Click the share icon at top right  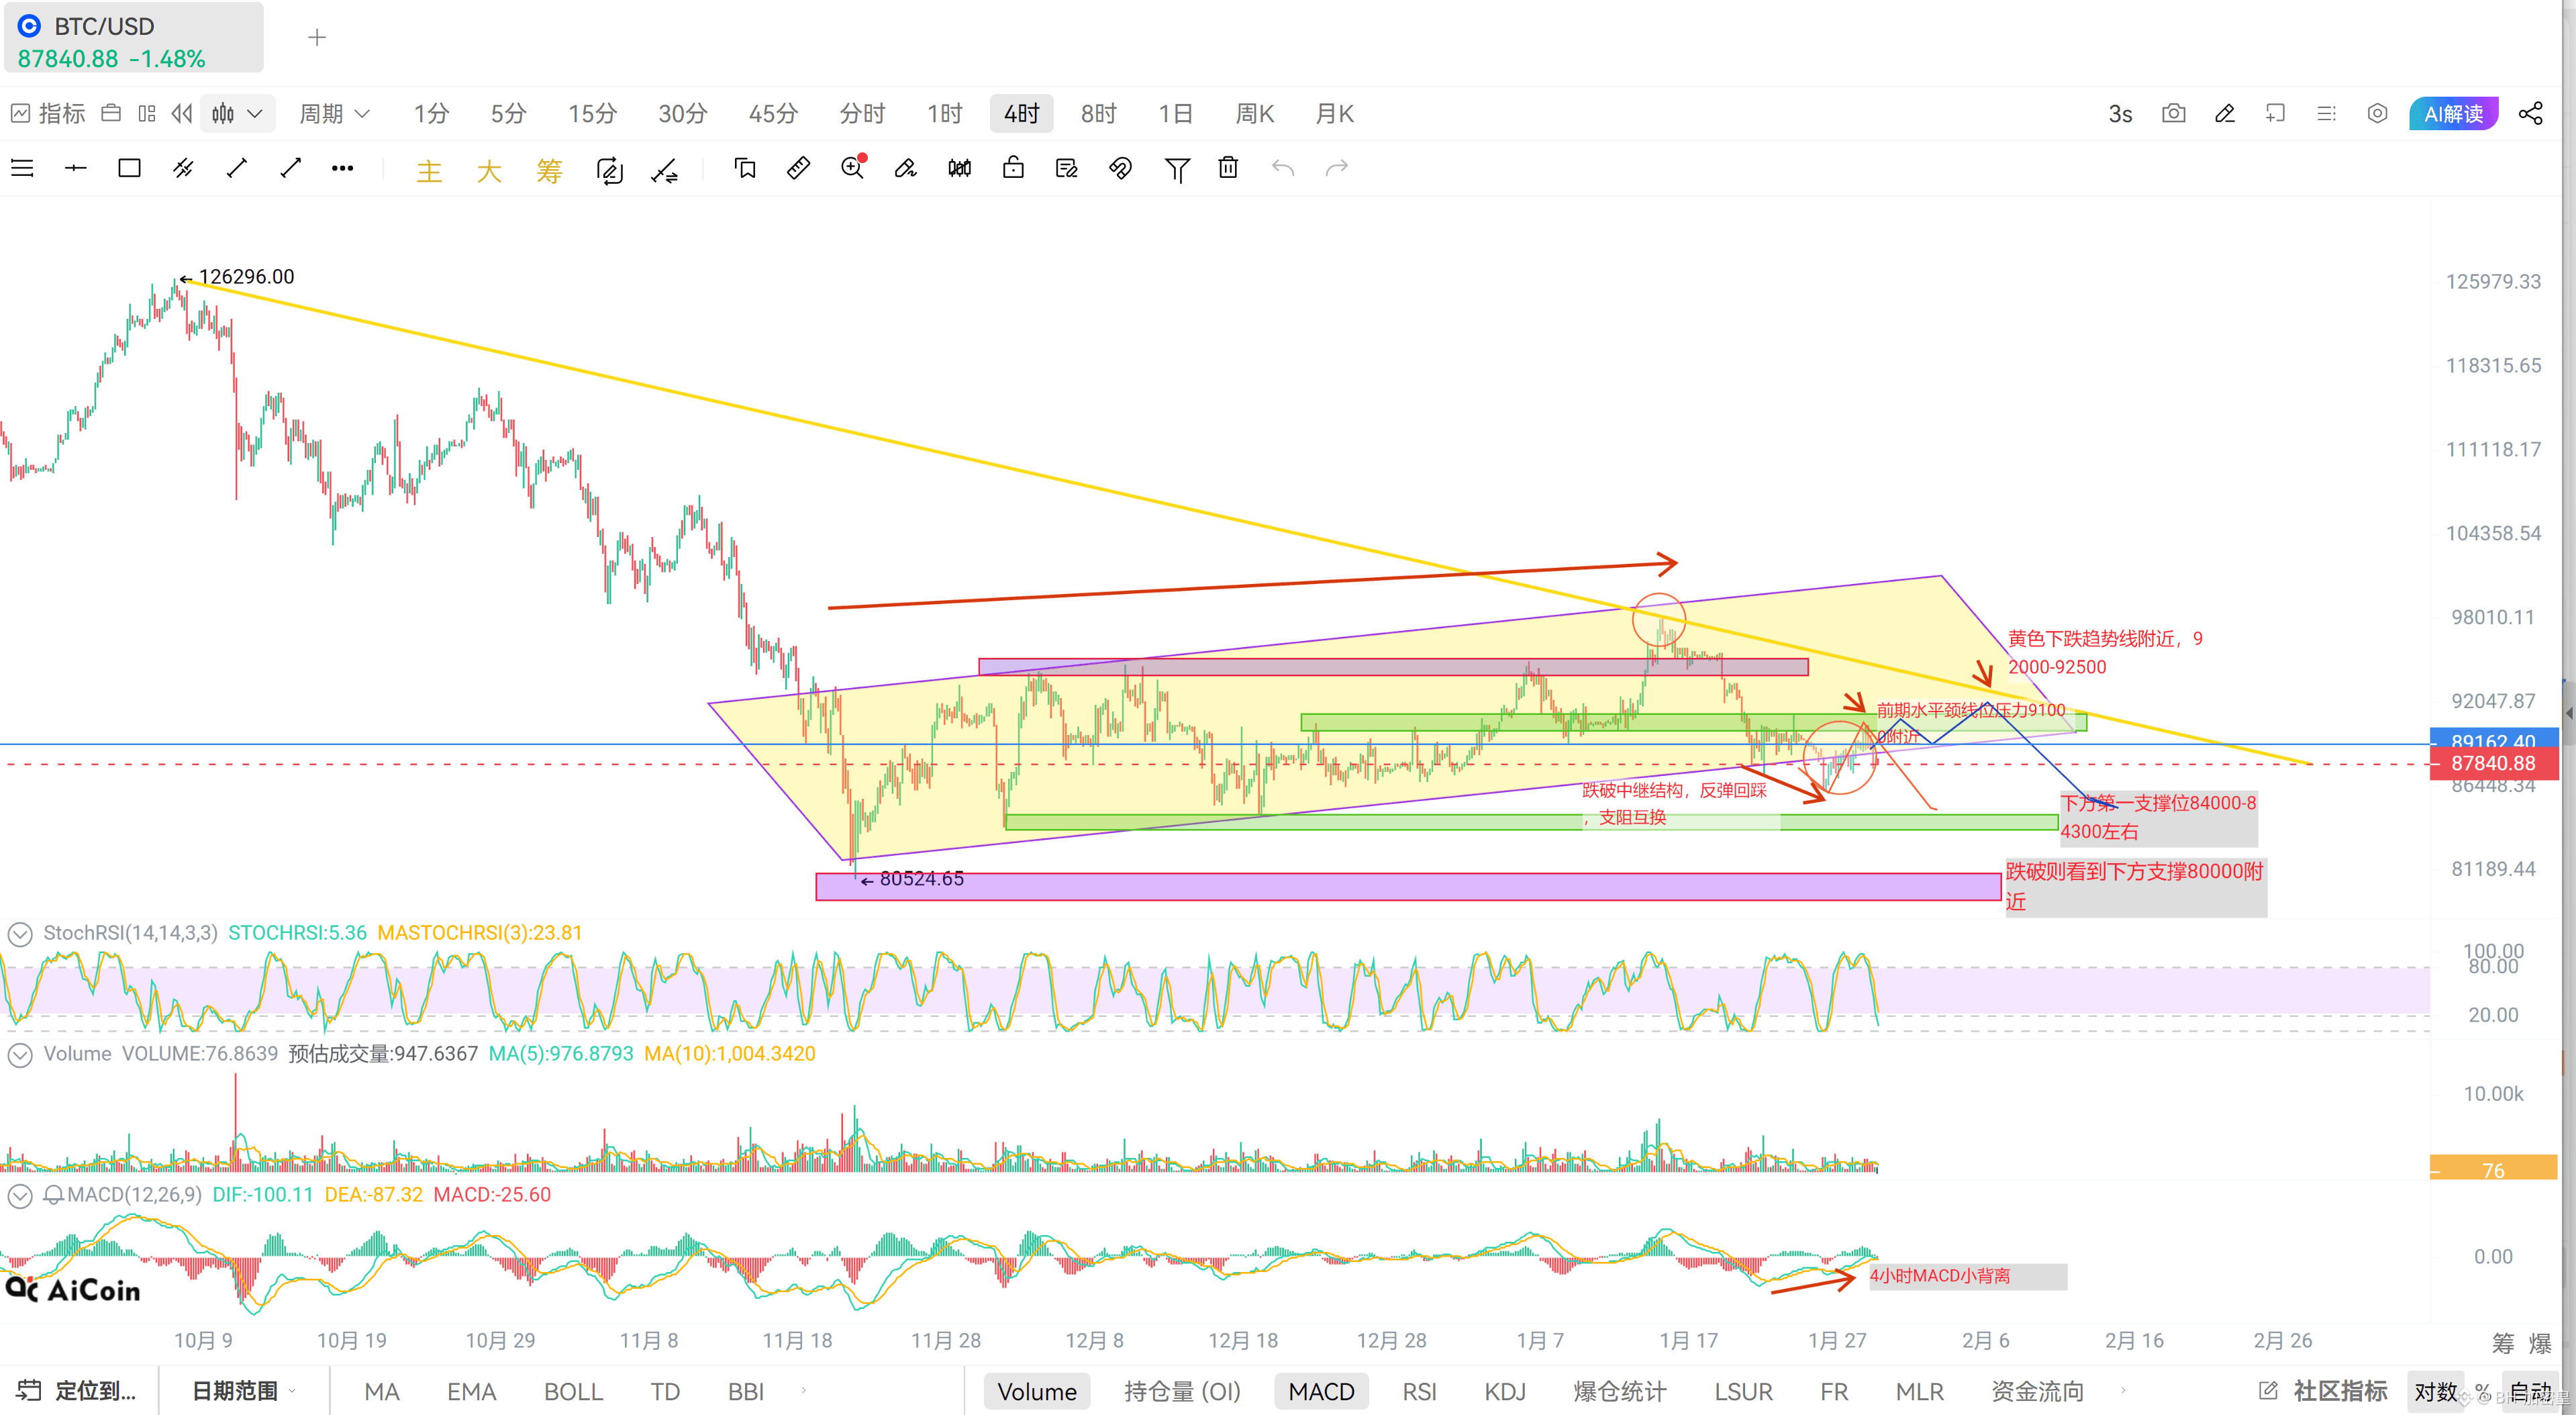(2530, 114)
